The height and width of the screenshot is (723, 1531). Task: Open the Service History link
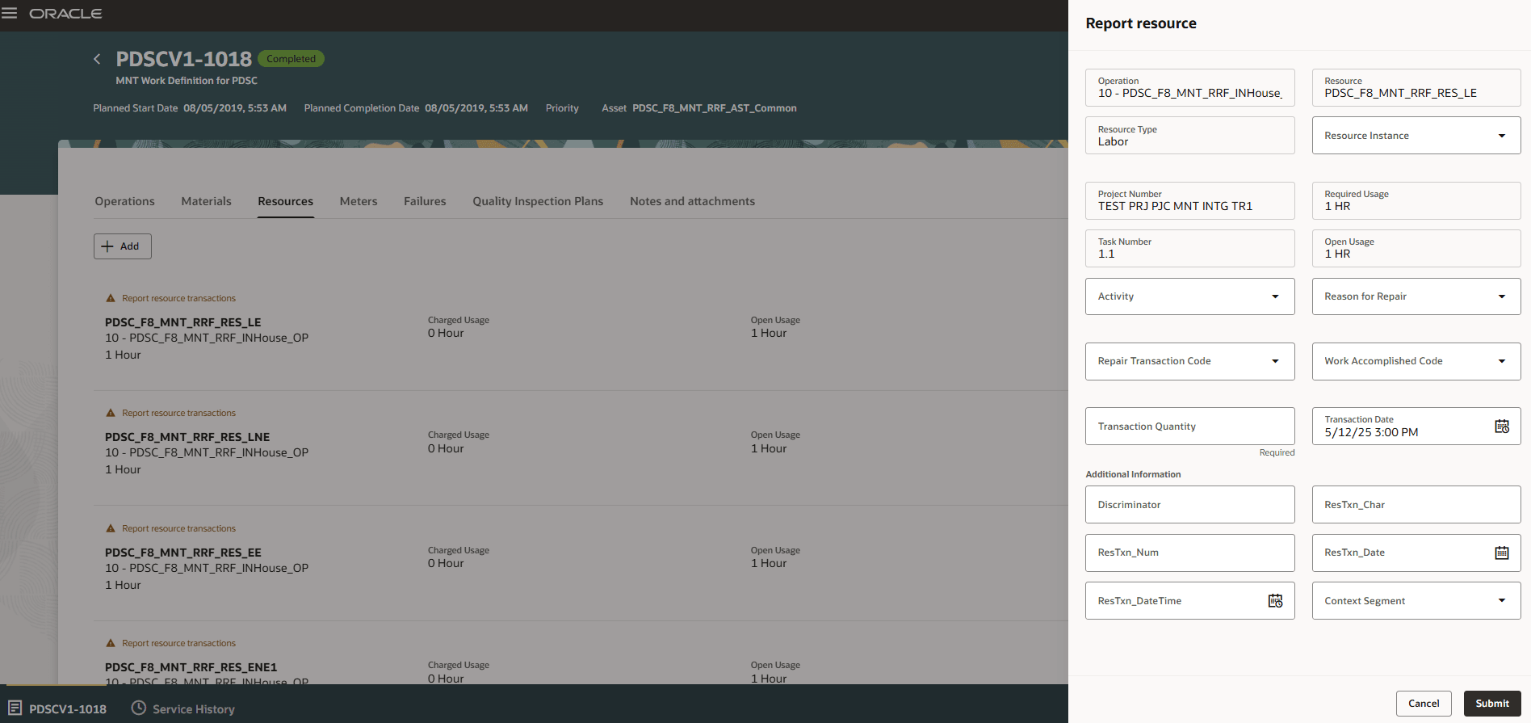194,709
